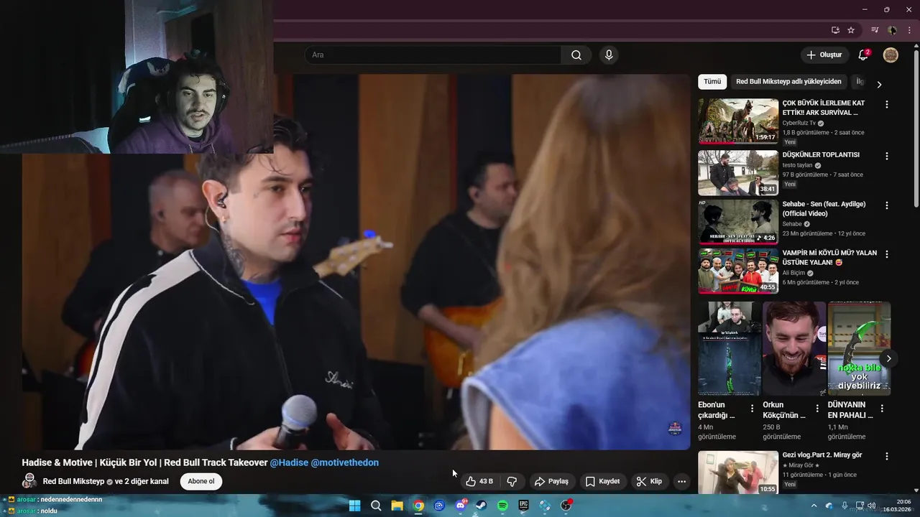Click testo taylan channel name
Screen dimensions: 920x517
pyautogui.click(x=798, y=165)
